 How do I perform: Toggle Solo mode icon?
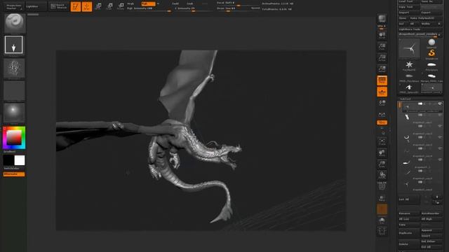382,220
